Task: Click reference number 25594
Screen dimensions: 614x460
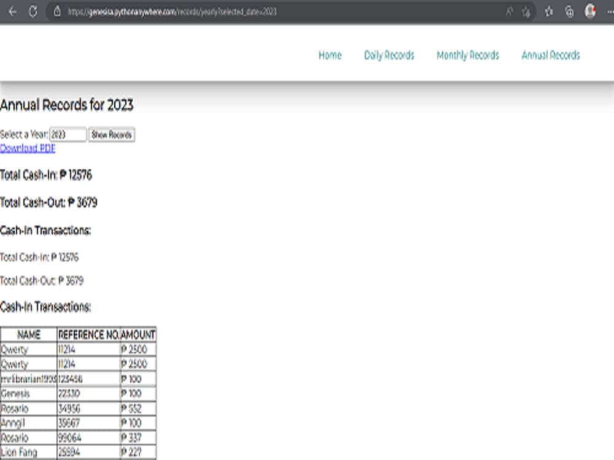Action: [x=88, y=453]
